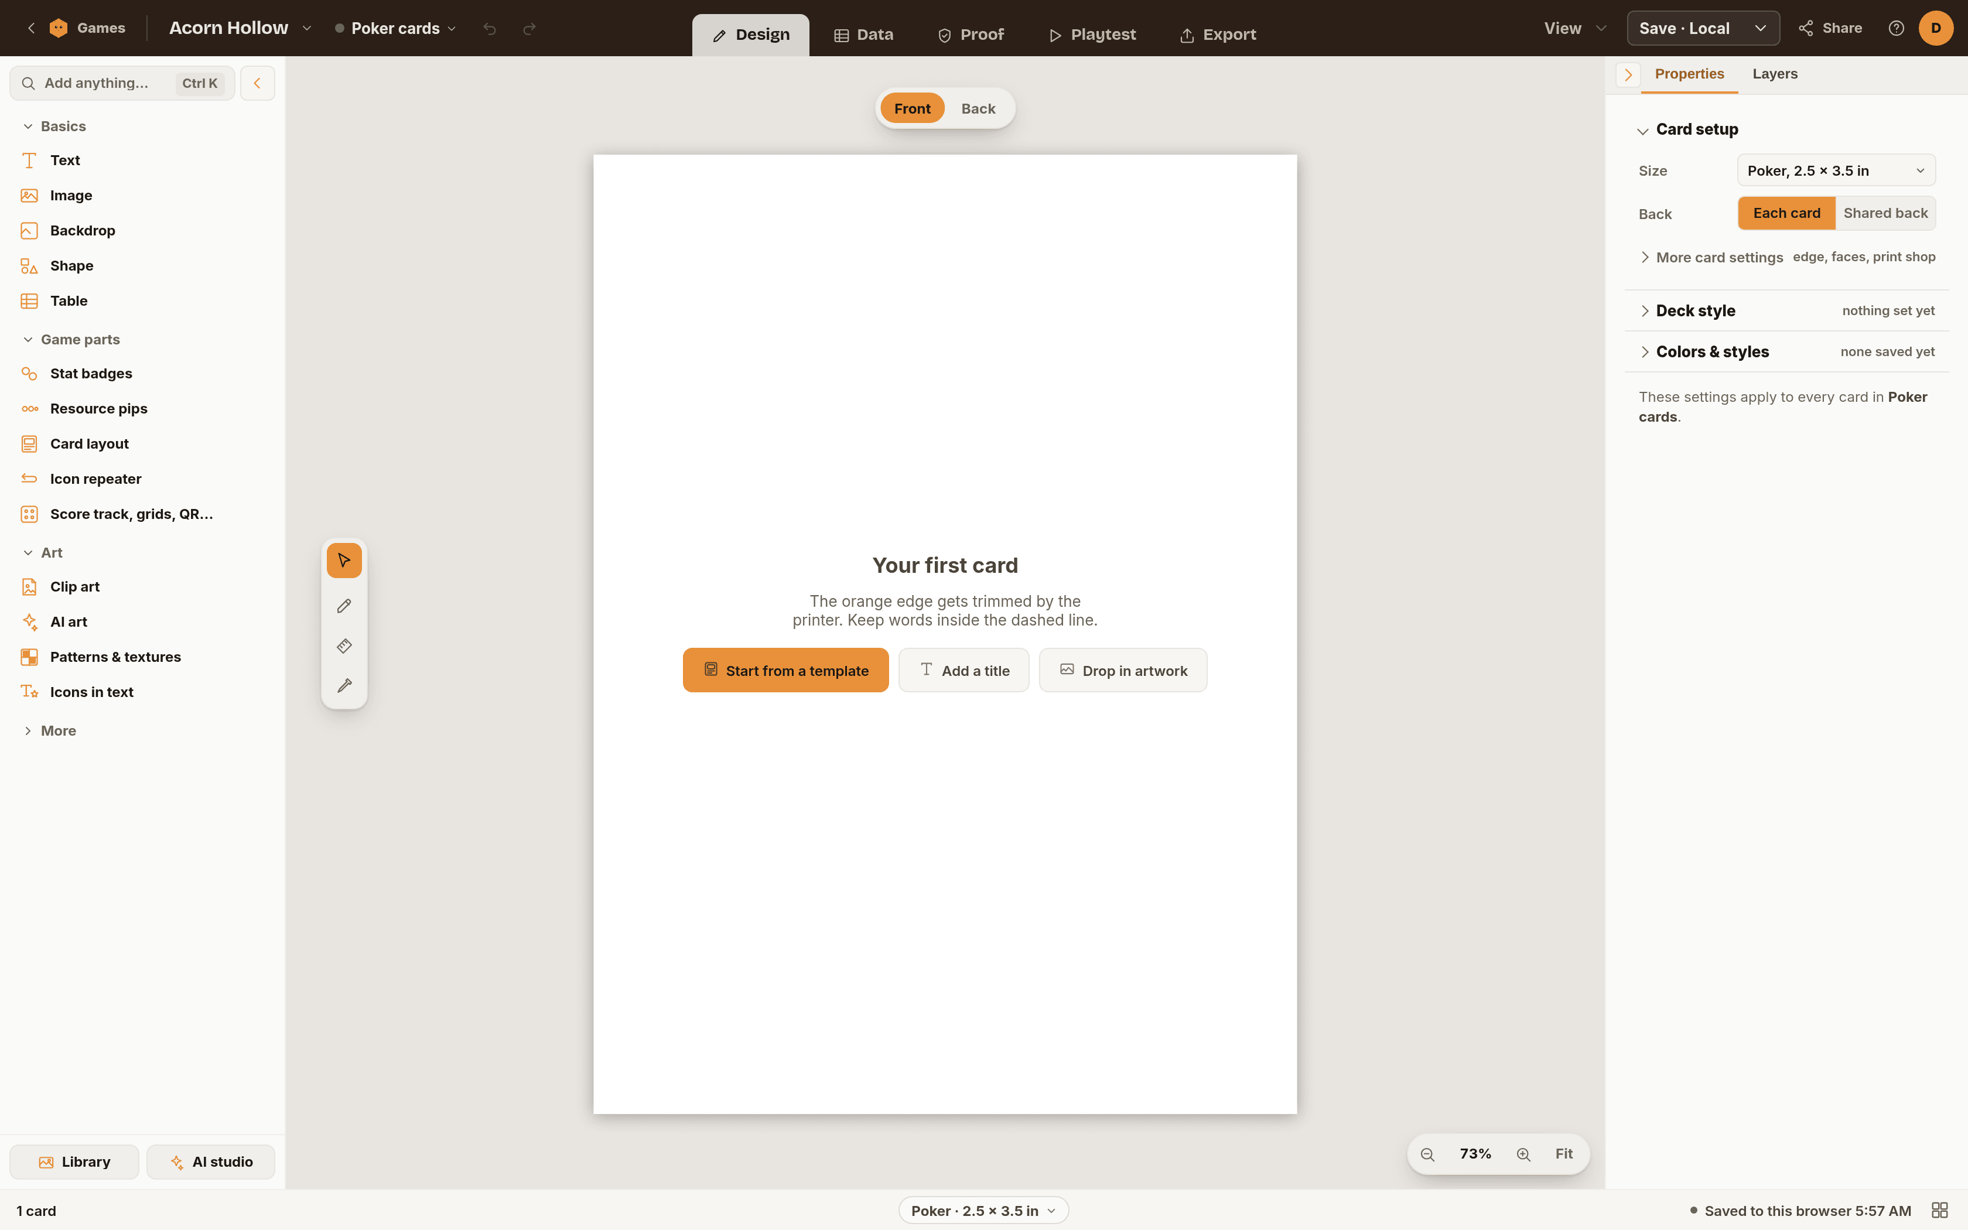This screenshot has height=1230, width=1968.
Task: Open the help question mark icon
Action: pos(1897,29)
